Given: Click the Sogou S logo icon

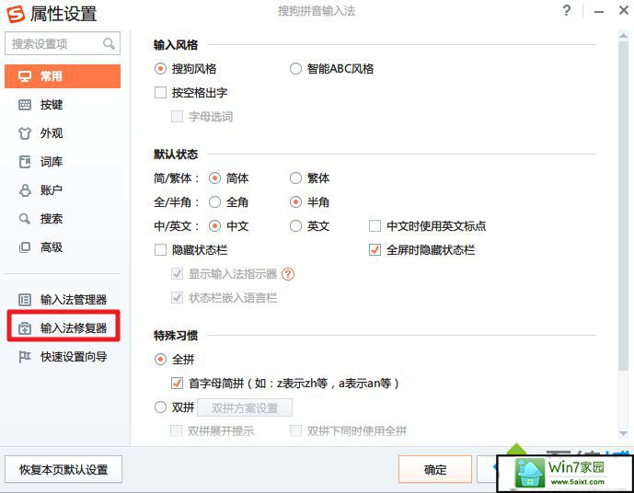Looking at the screenshot, I should (x=16, y=14).
